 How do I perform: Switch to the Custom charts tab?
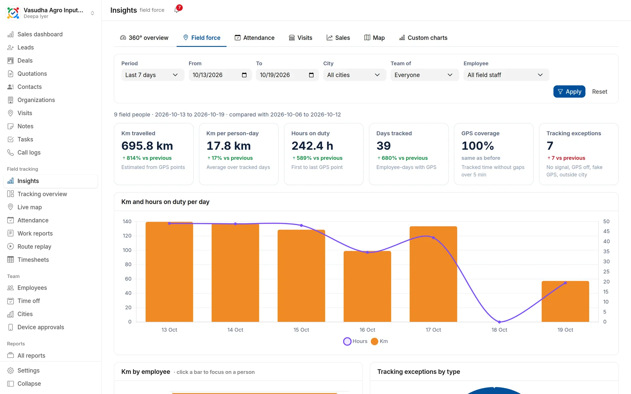click(x=423, y=38)
